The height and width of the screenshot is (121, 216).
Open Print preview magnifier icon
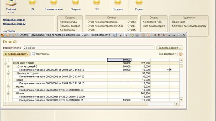[126, 35]
